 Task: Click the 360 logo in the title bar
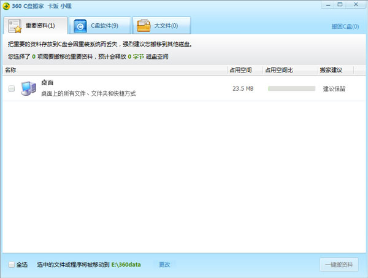click(x=7, y=6)
